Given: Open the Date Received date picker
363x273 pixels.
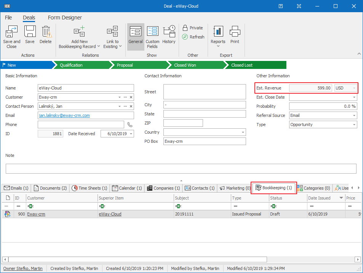Looking at the screenshot, I should coord(131,134).
